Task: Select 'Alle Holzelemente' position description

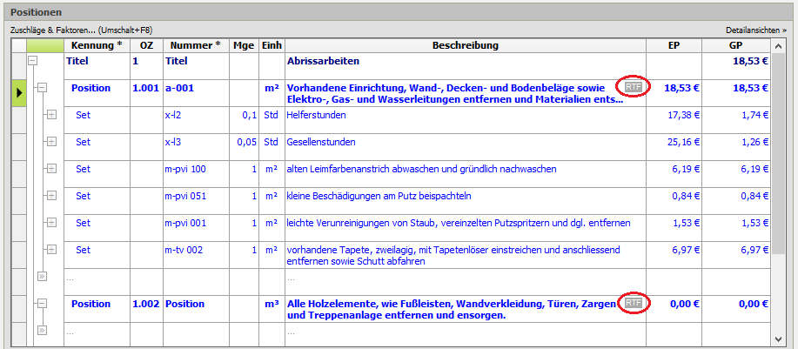Action: point(466,309)
